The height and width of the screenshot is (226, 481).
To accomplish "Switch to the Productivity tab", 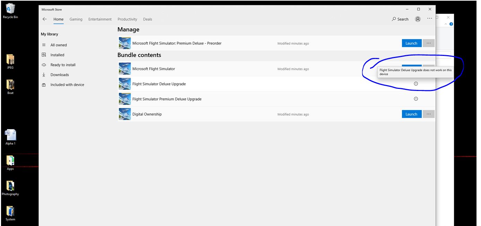I will coord(127,19).
